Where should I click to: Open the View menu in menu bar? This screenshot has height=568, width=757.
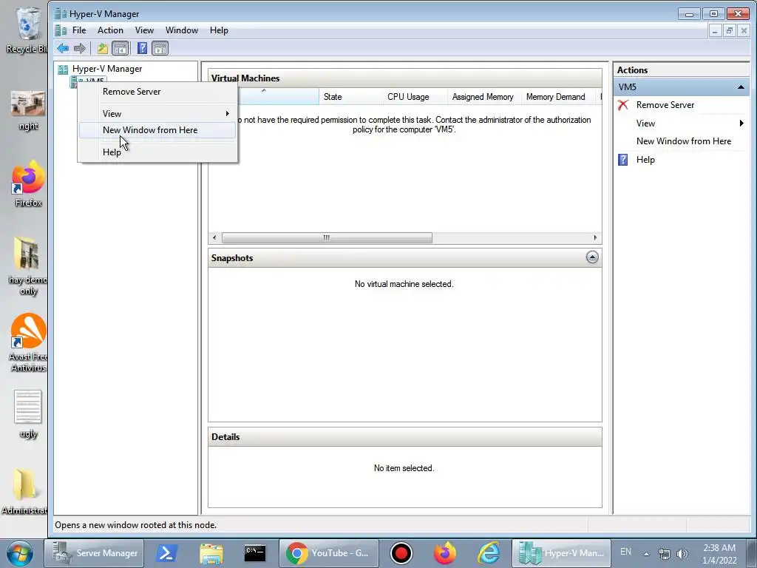(x=144, y=30)
